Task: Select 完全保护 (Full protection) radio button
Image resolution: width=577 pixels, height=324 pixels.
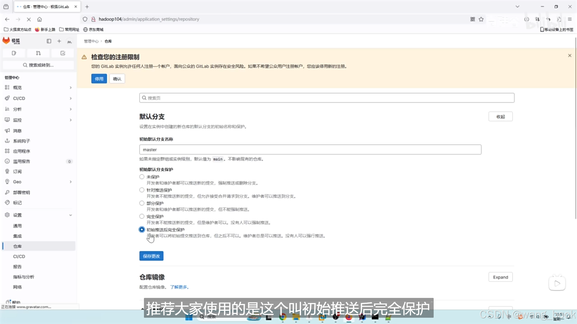Action: [142, 216]
